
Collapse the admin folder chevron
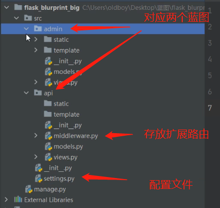(26, 29)
